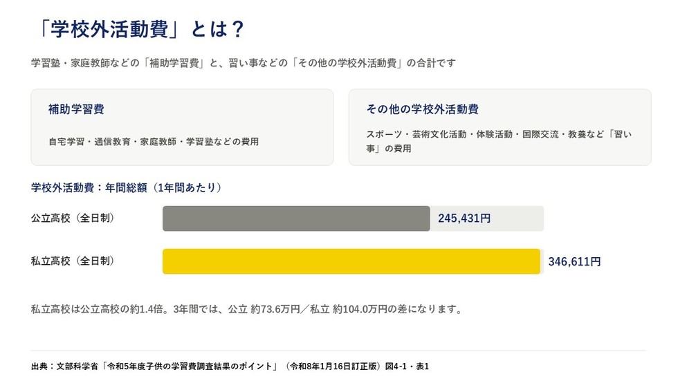678x381 pixels.
Task: Click the gray 公立高校 bar
Action: pyautogui.click(x=296, y=219)
